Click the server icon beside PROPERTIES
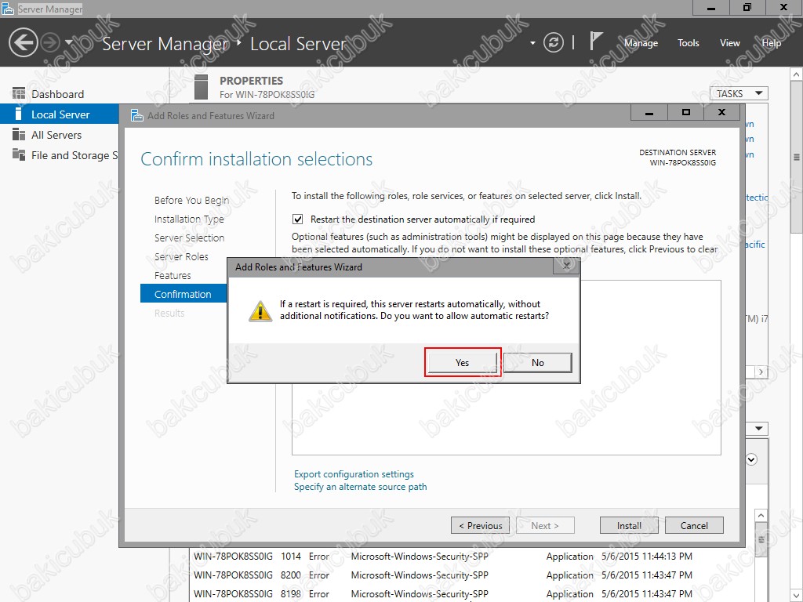This screenshot has height=602, width=803. [x=202, y=87]
